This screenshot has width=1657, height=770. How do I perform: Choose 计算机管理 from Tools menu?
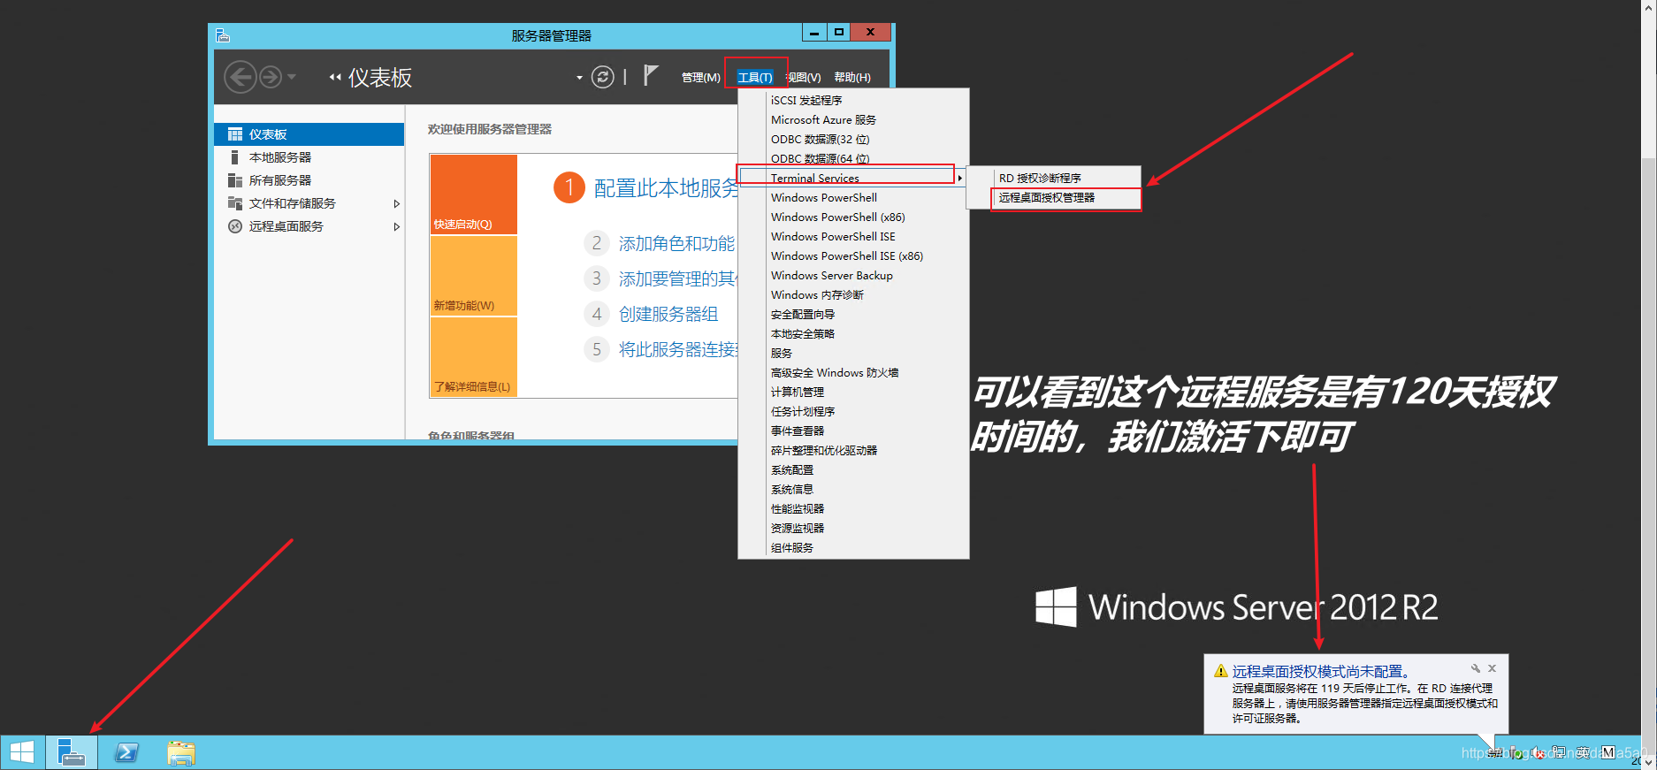(854, 392)
